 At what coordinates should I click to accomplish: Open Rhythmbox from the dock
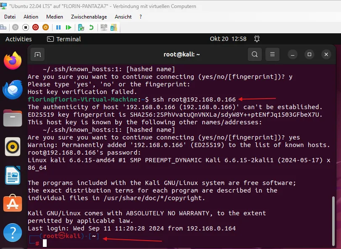(13, 147)
